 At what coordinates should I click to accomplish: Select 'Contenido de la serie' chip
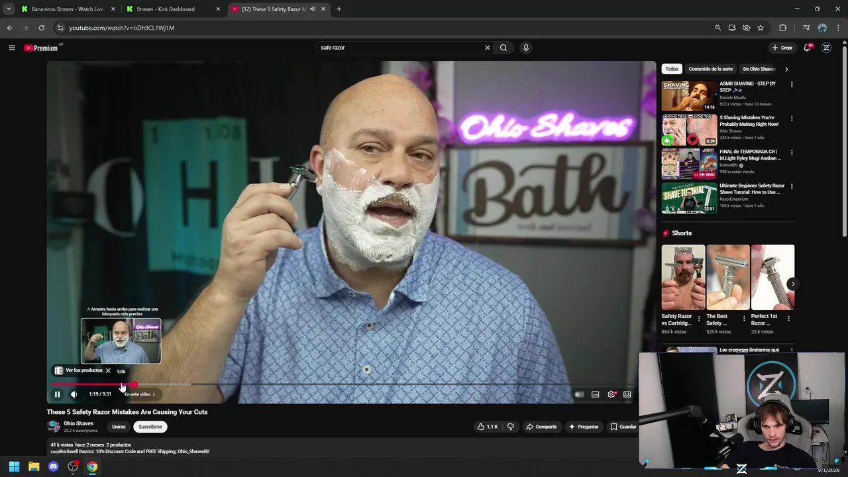(x=710, y=69)
